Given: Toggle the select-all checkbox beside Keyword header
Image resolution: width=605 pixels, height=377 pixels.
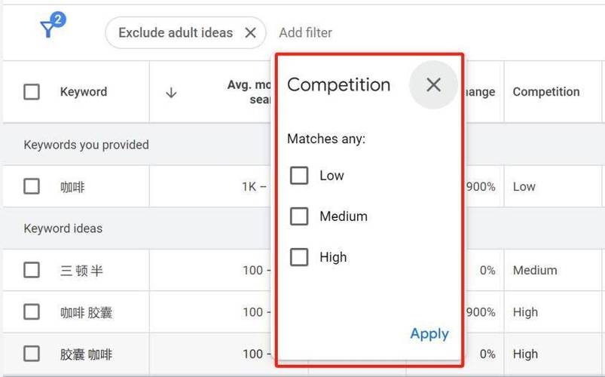Looking at the screenshot, I should point(32,92).
